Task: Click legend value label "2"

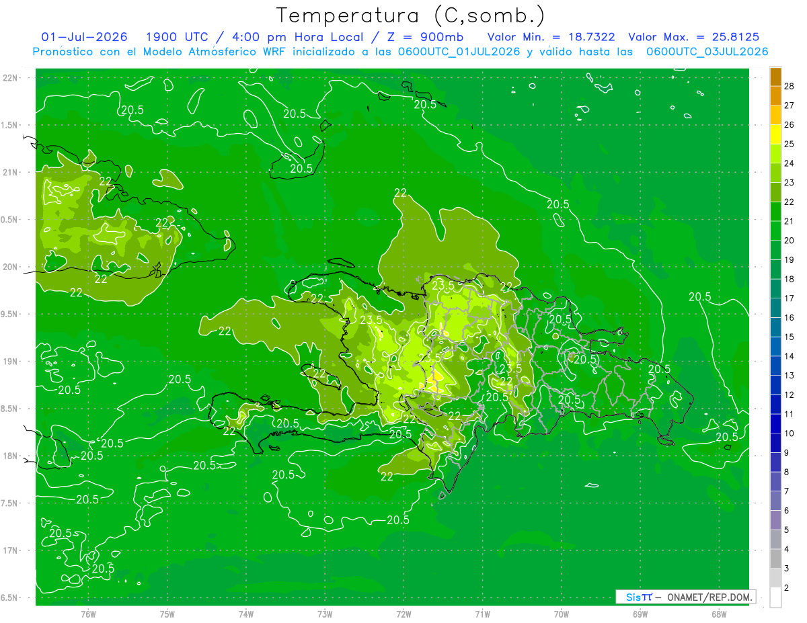Action: pos(787,588)
